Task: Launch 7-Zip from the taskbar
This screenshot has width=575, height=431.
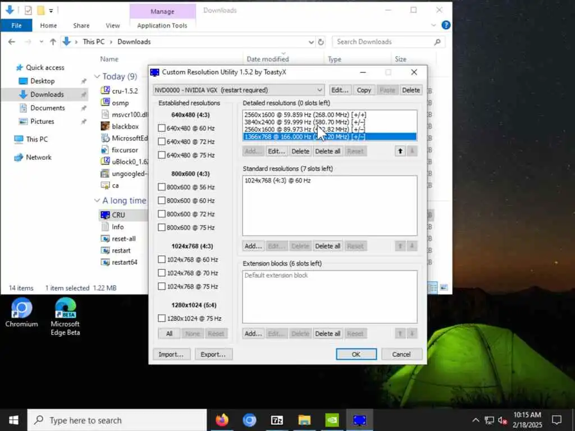Action: [277, 420]
